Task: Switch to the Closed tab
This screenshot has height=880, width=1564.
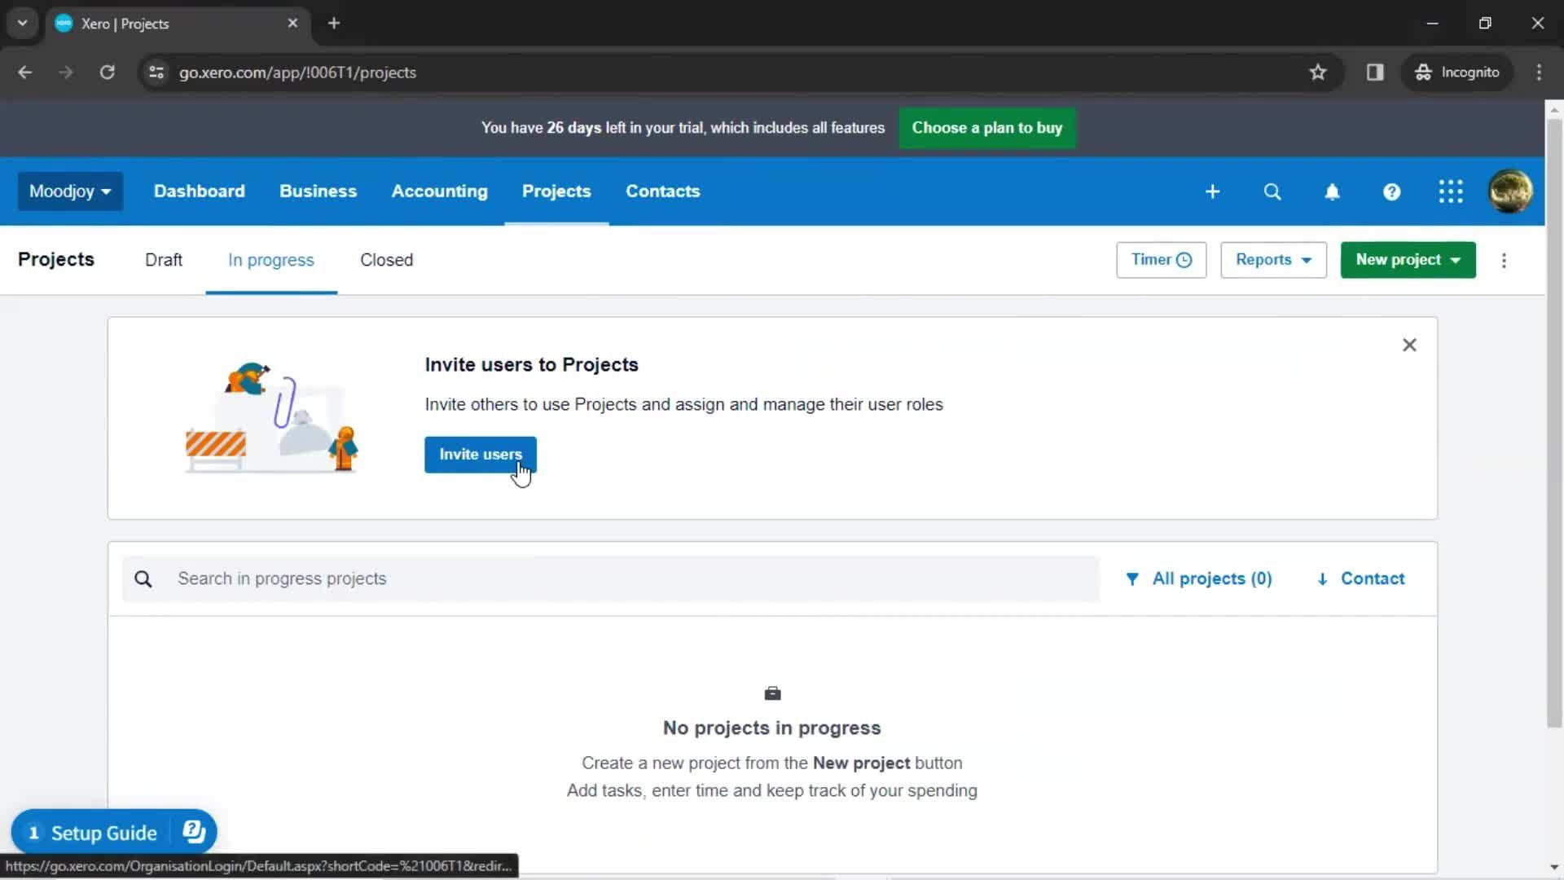Action: pyautogui.click(x=386, y=260)
